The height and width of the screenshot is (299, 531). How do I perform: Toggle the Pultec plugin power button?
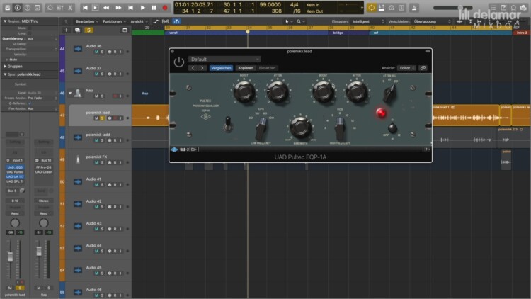tap(179, 62)
